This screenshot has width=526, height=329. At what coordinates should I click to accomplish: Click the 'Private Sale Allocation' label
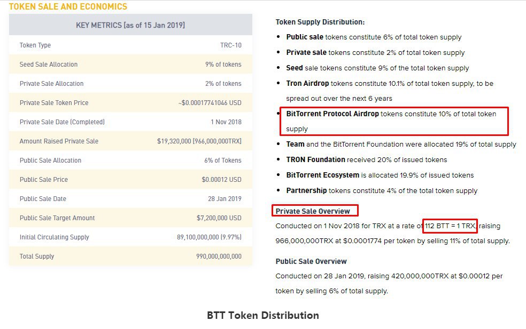52,84
